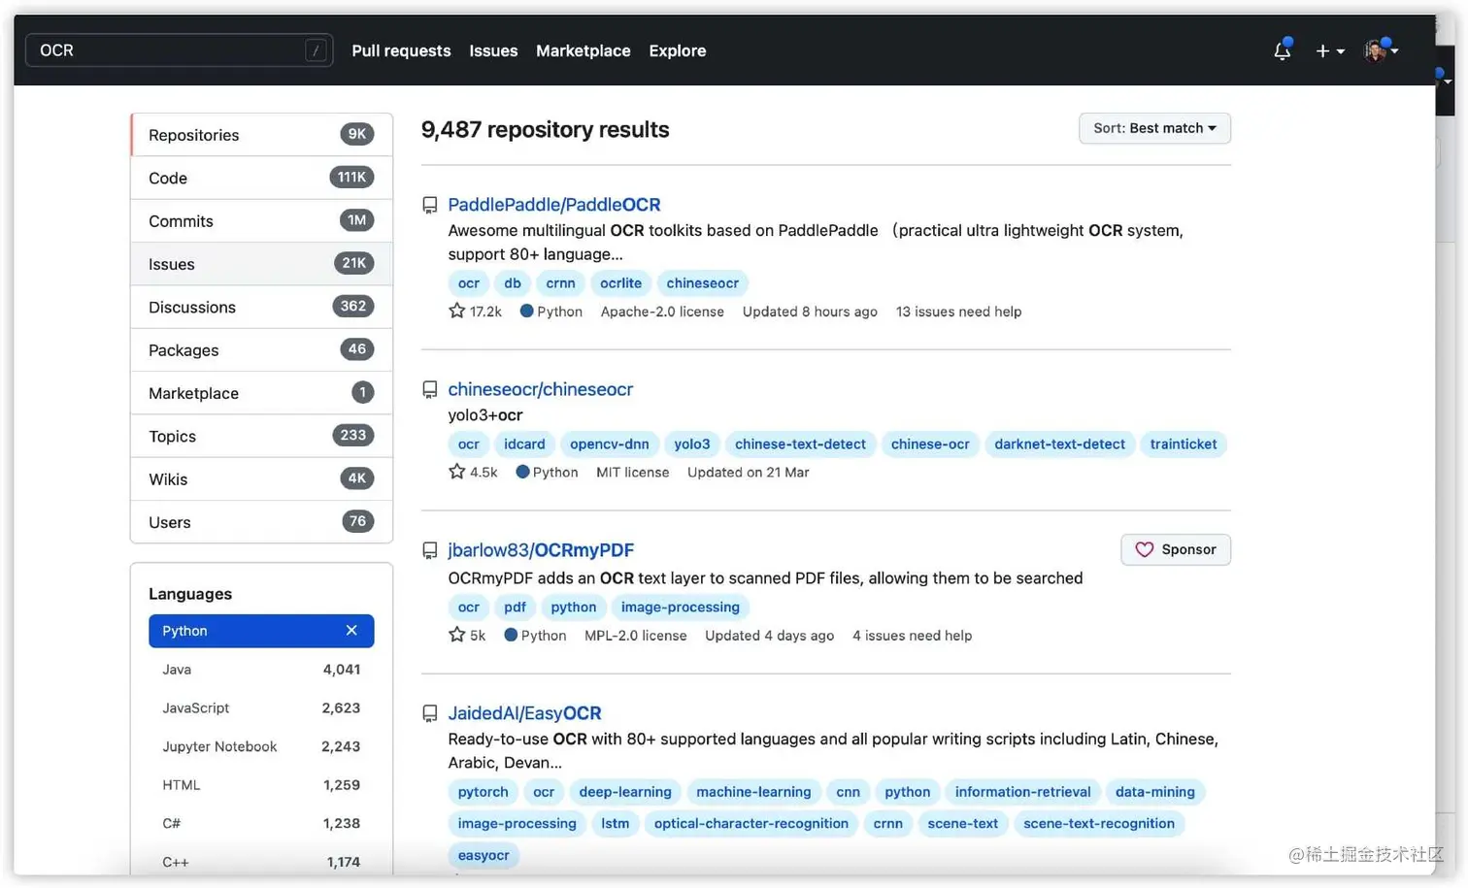Open the 13 issues need help link
1468x888 pixels.
coord(958,312)
